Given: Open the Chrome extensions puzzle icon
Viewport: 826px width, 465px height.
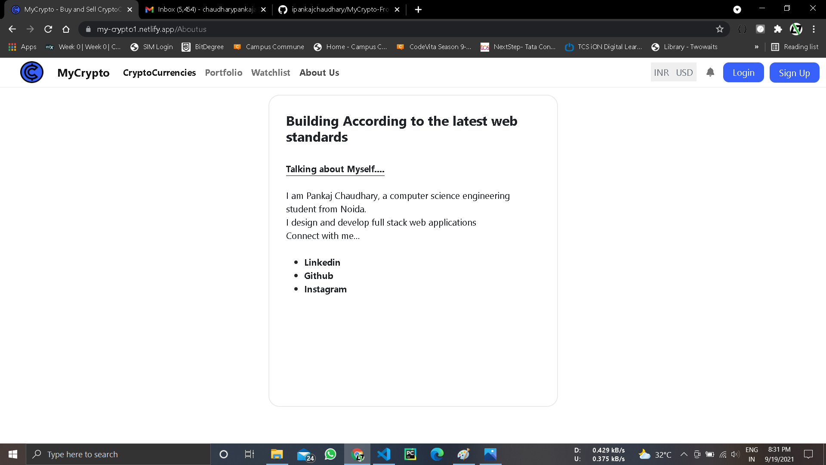Looking at the screenshot, I should coord(778,29).
